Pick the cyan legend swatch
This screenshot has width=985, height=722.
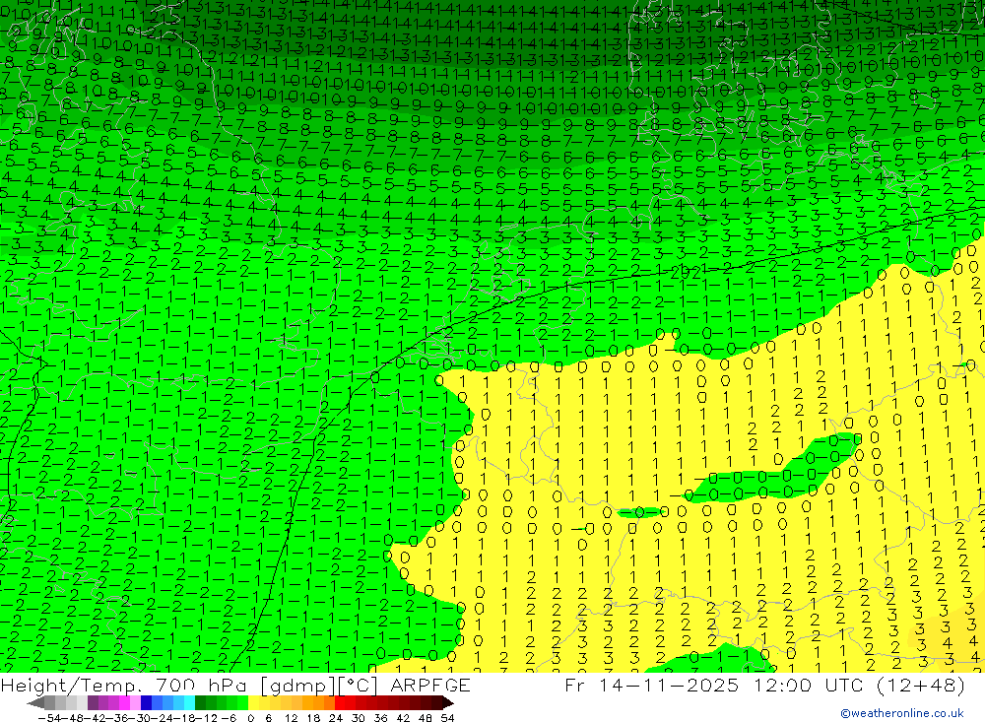189,702
